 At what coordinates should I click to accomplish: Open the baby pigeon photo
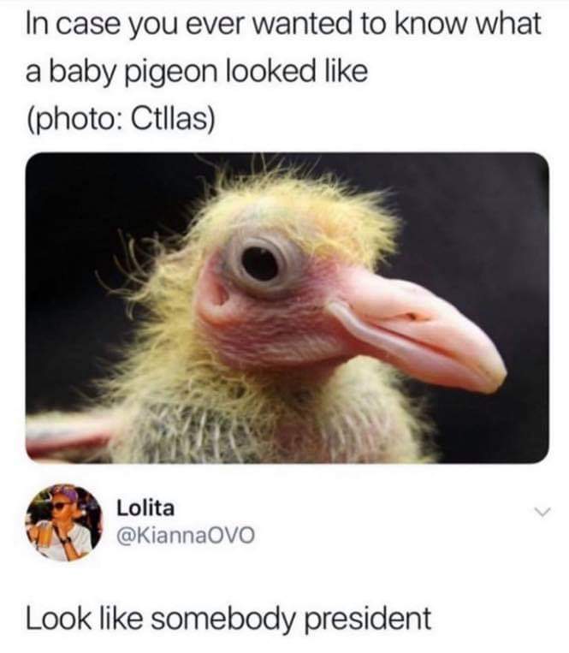[x=287, y=308]
